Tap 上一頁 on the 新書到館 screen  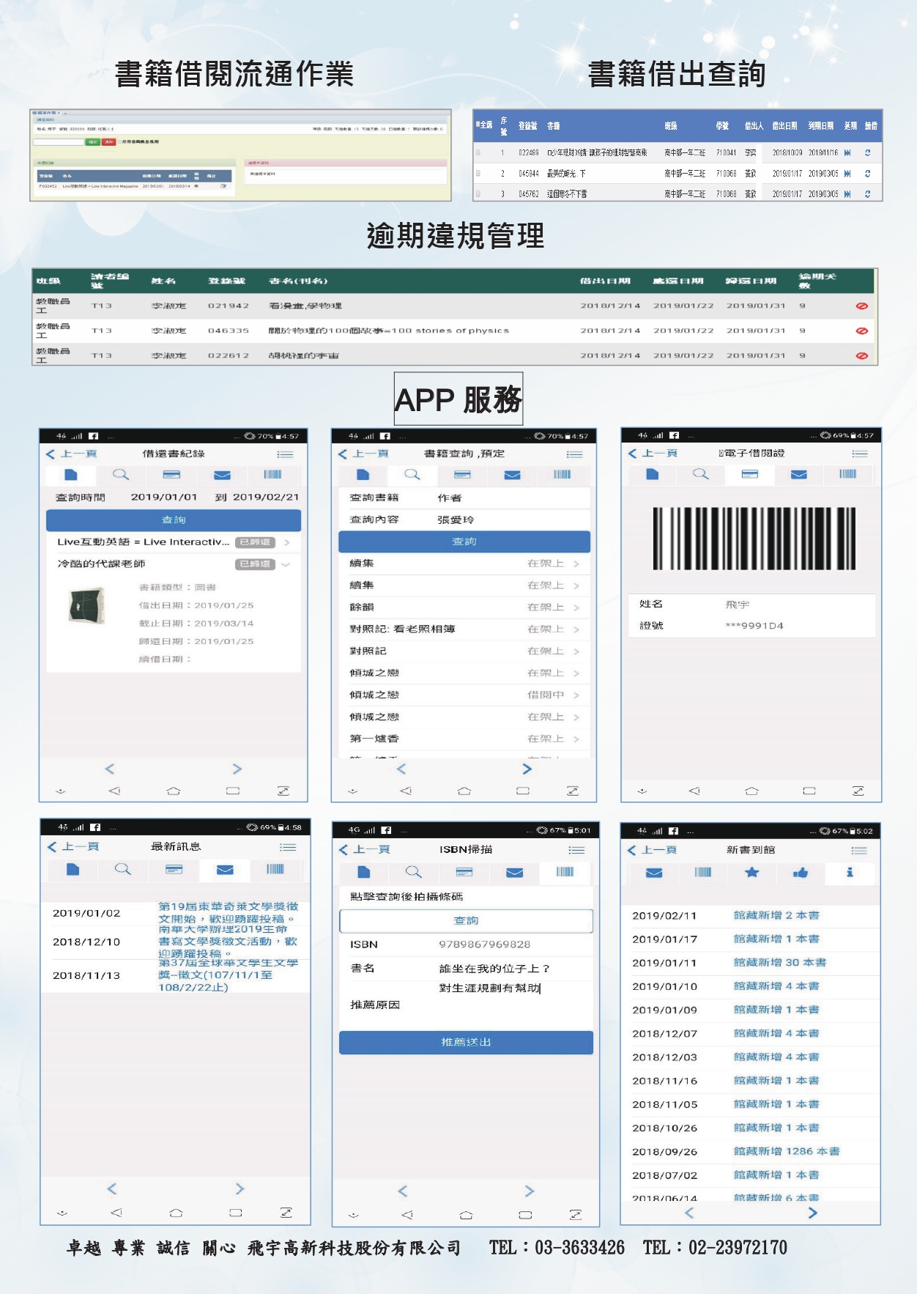(x=652, y=850)
